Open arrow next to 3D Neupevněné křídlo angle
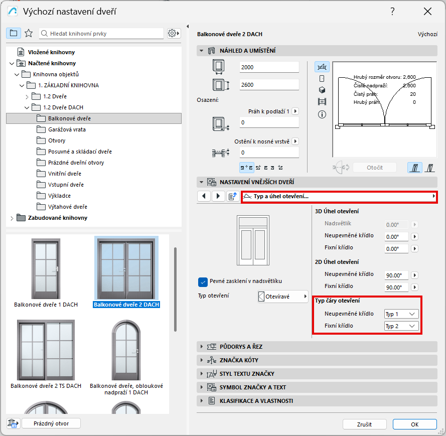The image size is (446, 436). (415, 236)
